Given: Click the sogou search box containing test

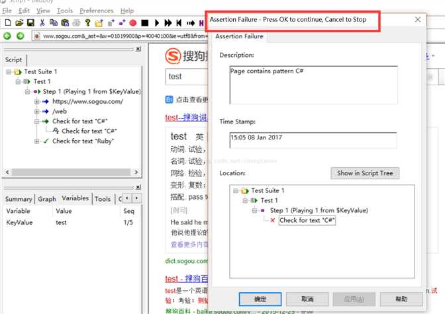Looking at the screenshot, I should 187,77.
